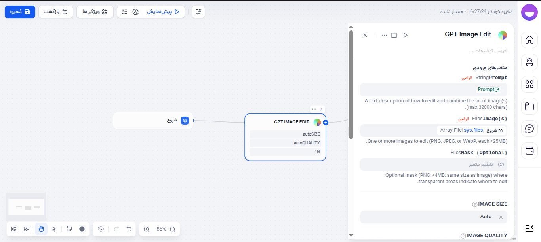Click the comment icon in the top toolbar

click(x=198, y=12)
